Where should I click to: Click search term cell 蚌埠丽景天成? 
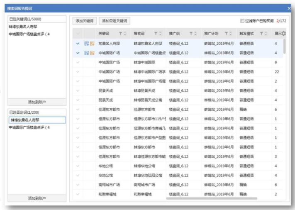tap(144, 90)
